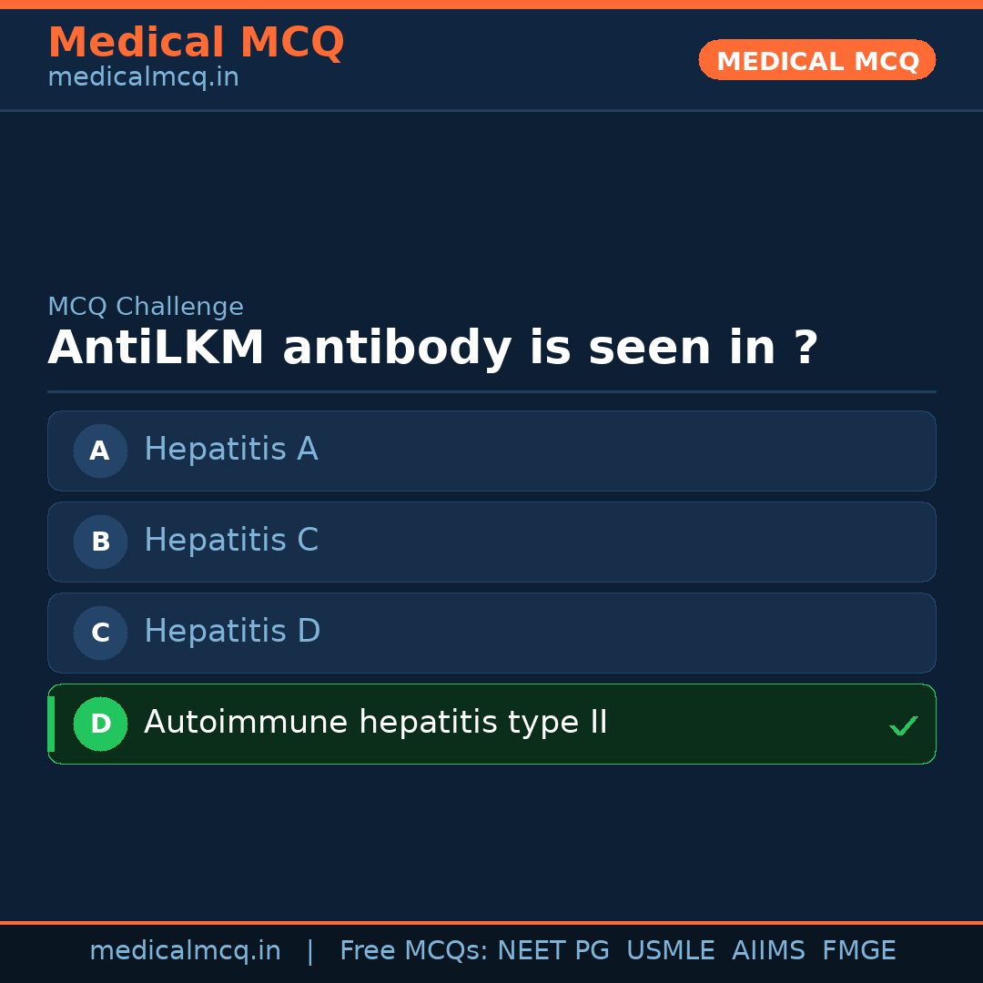The height and width of the screenshot is (983, 983).
Task: Click the letter A circle badge
Action: [100, 451]
